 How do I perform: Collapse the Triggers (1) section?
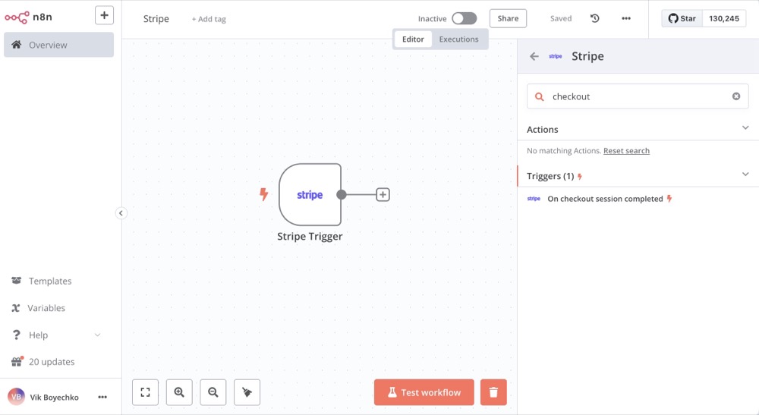pos(745,174)
